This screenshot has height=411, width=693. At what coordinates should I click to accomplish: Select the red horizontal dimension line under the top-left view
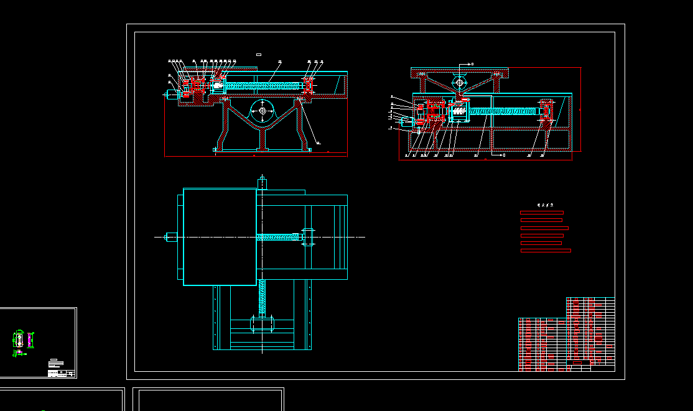[x=256, y=155]
